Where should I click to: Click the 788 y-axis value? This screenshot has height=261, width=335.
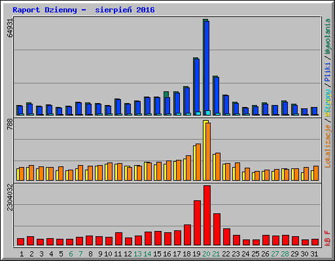click(10, 125)
